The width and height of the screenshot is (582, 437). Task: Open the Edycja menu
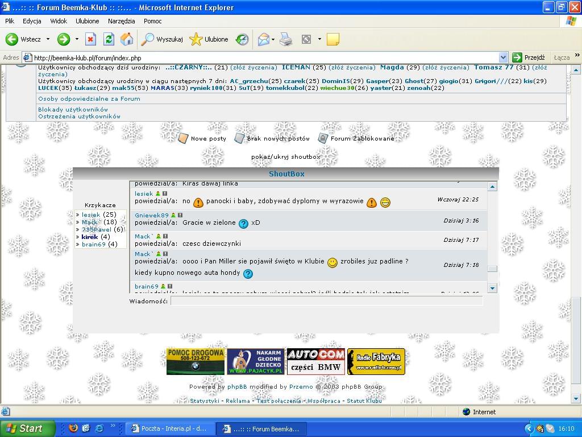32,21
